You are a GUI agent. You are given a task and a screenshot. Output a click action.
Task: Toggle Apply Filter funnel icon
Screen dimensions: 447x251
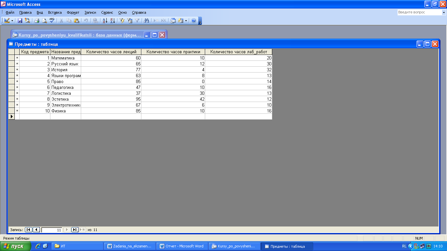coord(137,21)
